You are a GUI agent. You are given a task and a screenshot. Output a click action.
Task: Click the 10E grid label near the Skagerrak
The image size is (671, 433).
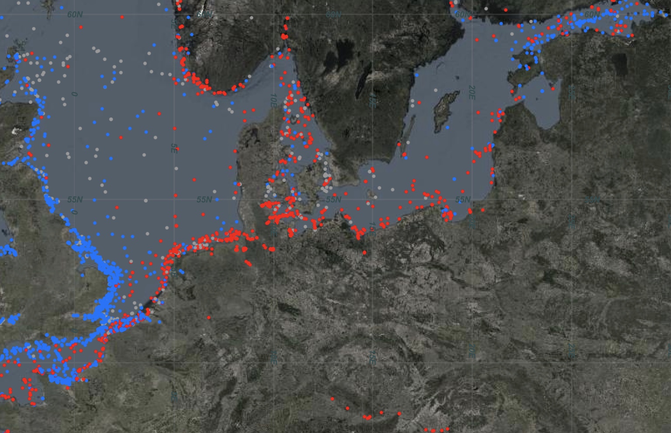pyautogui.click(x=273, y=100)
